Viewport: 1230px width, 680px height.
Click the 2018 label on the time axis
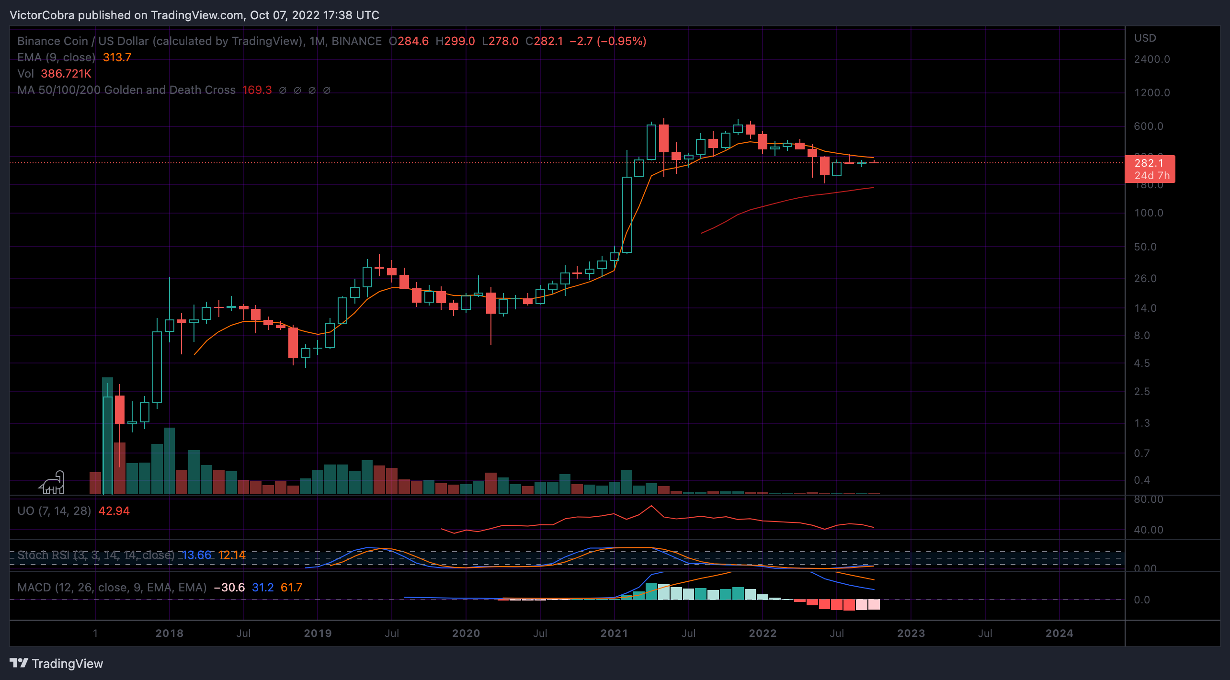170,633
